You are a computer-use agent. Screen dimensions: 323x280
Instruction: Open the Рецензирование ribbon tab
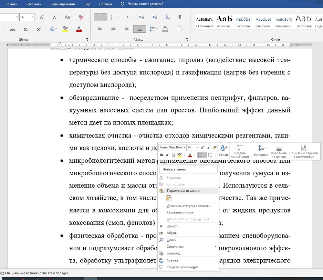[x=63, y=4]
